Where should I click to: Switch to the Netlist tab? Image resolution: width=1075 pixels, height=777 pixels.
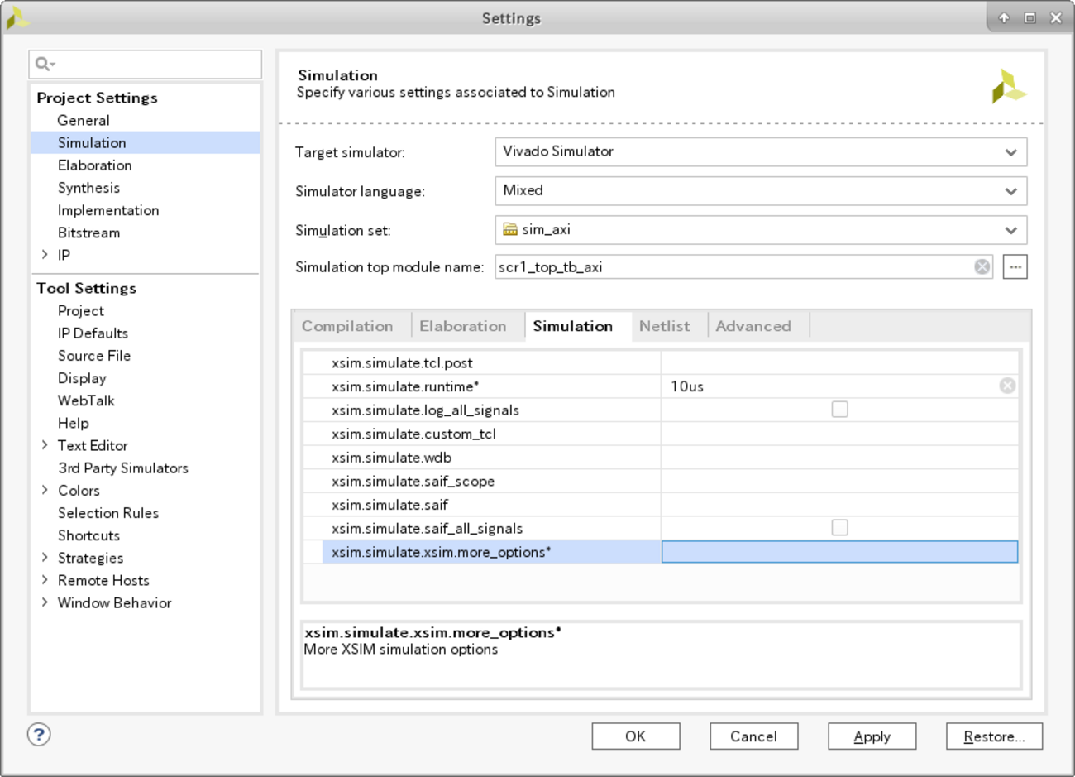(664, 326)
